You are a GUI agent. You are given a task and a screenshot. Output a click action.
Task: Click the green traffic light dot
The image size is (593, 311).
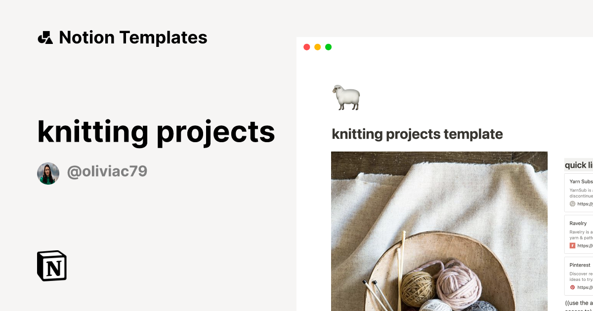pos(328,46)
